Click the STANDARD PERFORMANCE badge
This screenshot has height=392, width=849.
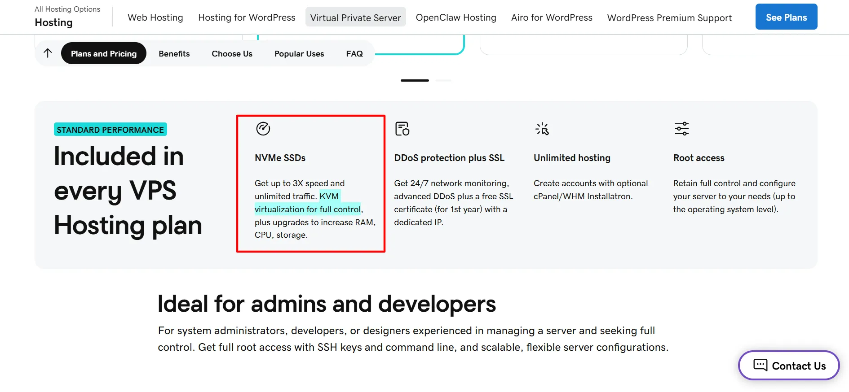(x=111, y=130)
